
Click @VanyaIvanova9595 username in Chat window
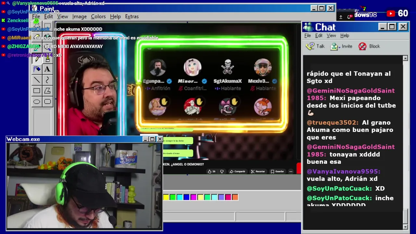[x=343, y=171]
